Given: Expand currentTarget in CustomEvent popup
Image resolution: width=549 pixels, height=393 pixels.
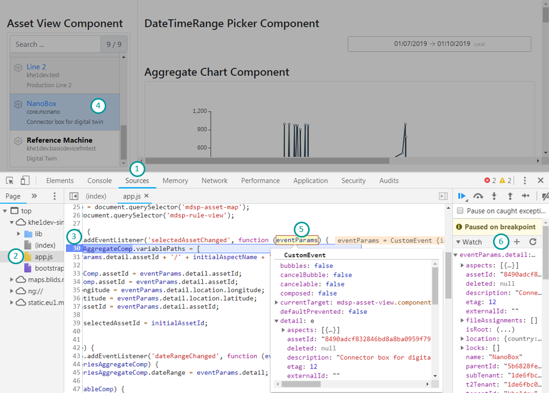Looking at the screenshot, I should coord(276,302).
